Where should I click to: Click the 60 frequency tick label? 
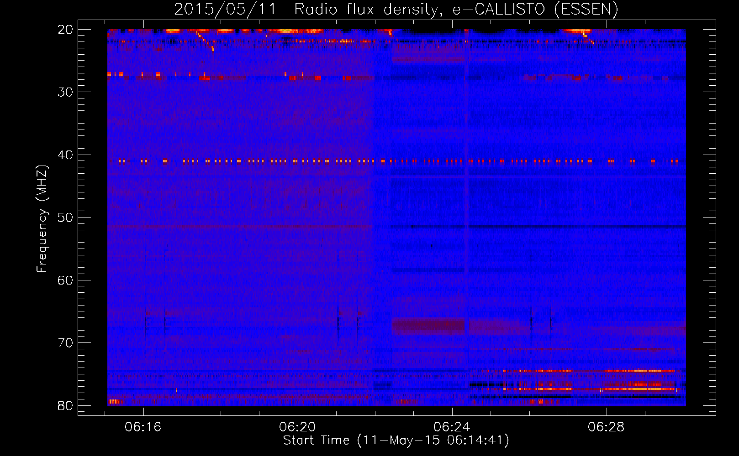pyautogui.click(x=66, y=280)
